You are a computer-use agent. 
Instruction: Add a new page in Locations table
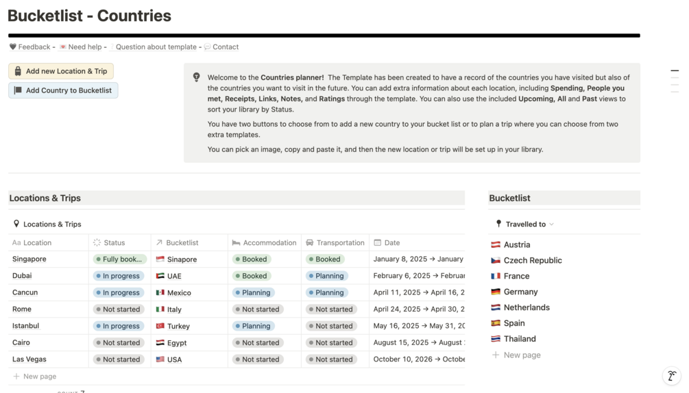(39, 376)
